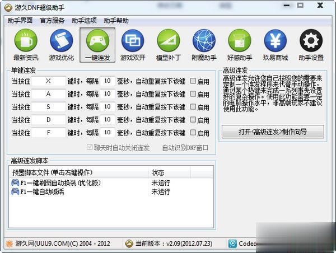
Task: Click the D key input field
Action: [x=48, y=120]
